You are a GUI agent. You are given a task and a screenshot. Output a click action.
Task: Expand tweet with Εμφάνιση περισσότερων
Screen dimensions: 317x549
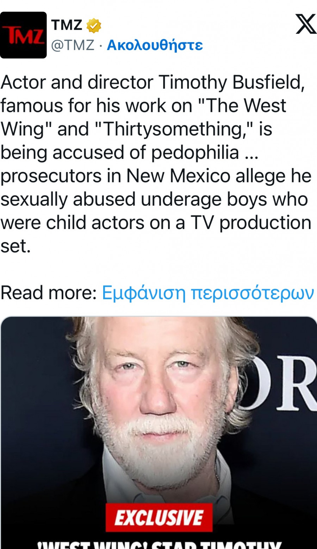point(207,293)
